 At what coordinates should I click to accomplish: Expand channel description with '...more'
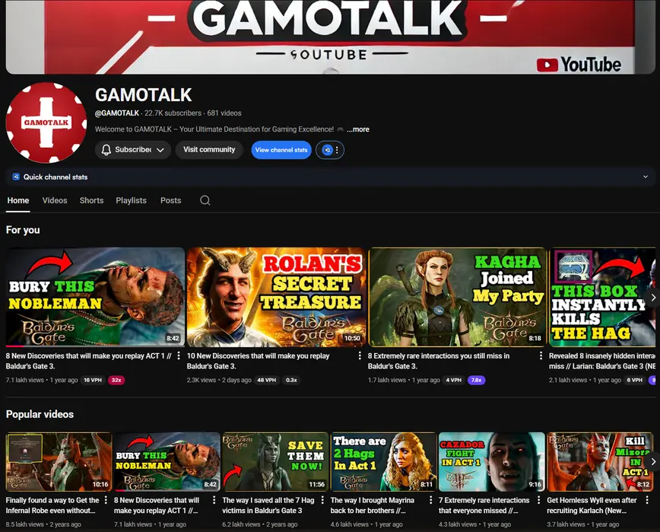point(358,129)
